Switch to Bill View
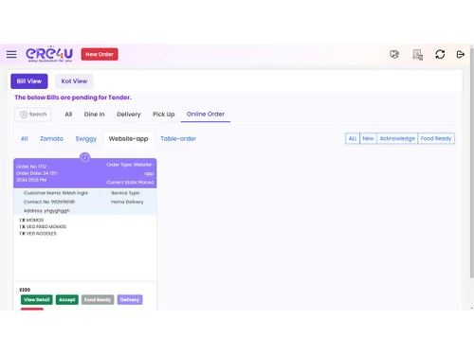 [29, 81]
